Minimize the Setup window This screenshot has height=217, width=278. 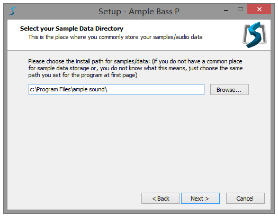point(226,11)
